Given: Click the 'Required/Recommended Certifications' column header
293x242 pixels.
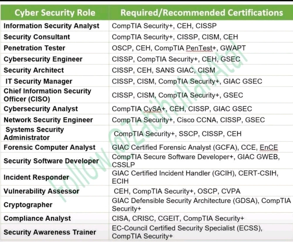Looking at the screenshot, I should point(201,13).
